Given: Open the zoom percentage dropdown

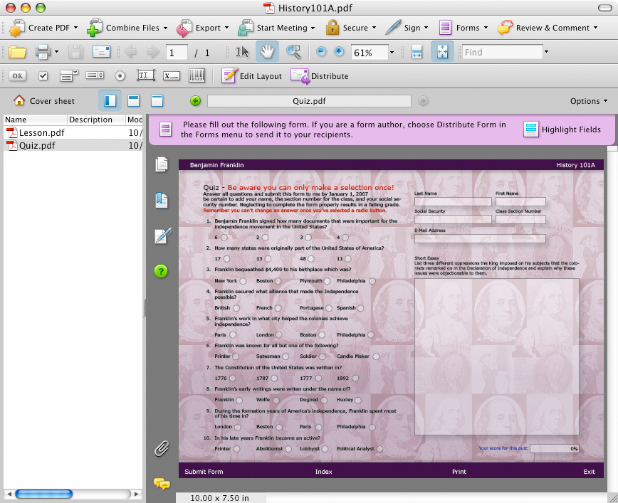Looking at the screenshot, I should (x=392, y=52).
